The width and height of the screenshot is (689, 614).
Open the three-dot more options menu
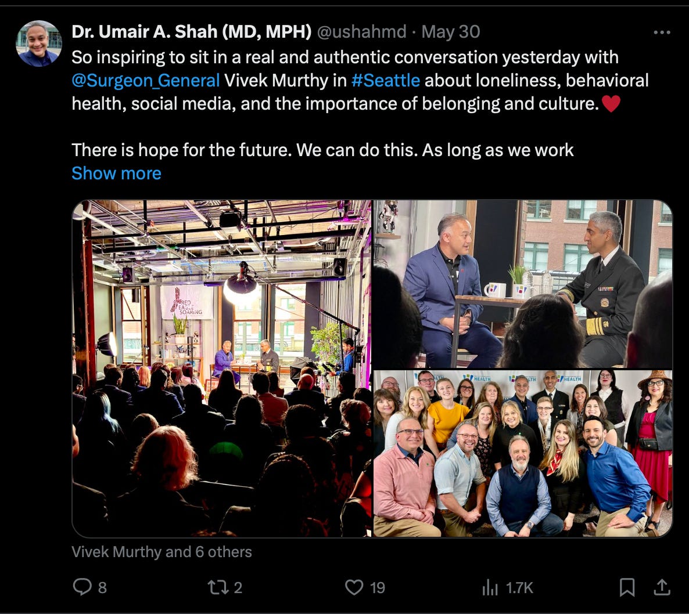(662, 32)
